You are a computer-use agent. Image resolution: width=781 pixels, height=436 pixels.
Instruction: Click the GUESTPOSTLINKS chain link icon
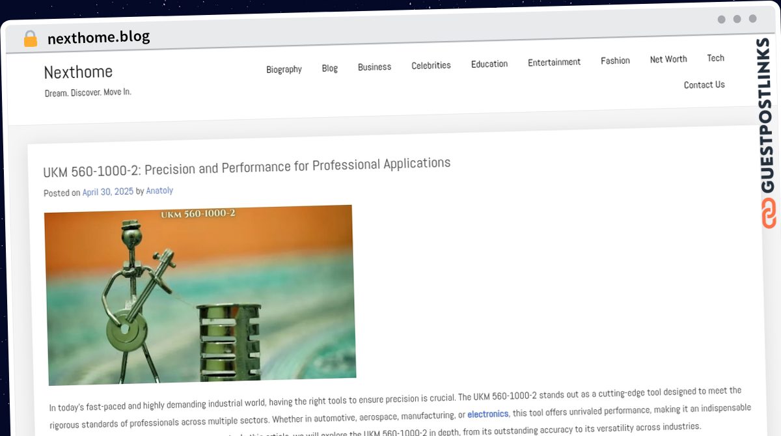769,213
